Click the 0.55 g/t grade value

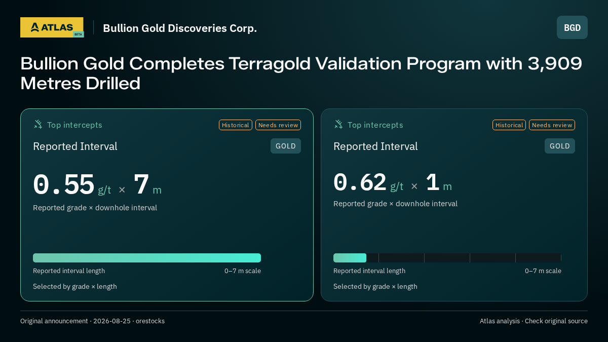[72, 185]
